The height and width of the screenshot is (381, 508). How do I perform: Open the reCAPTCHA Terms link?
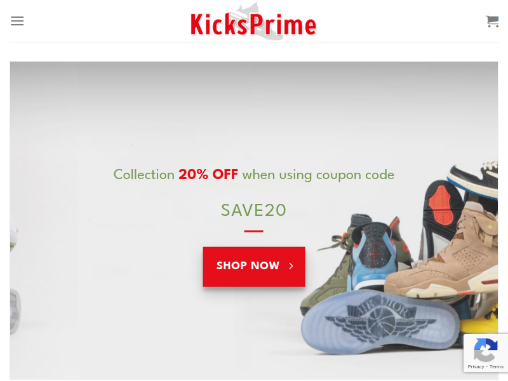tap(497, 367)
